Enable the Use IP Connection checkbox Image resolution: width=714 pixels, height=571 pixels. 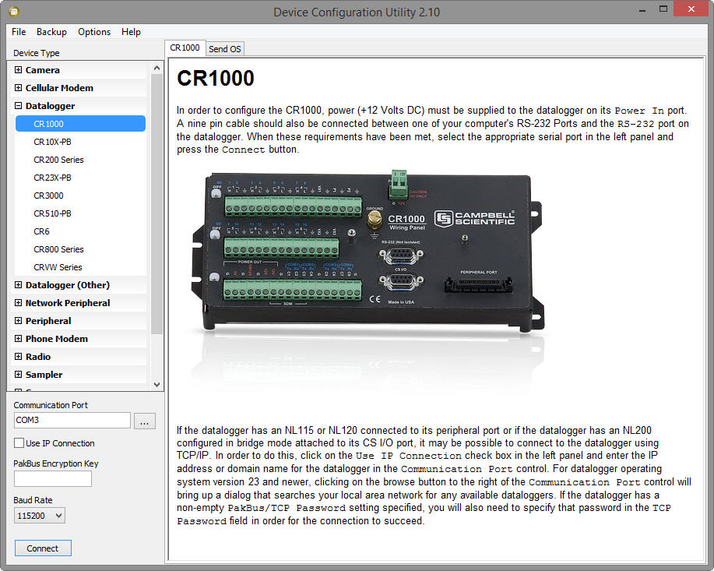[19, 443]
